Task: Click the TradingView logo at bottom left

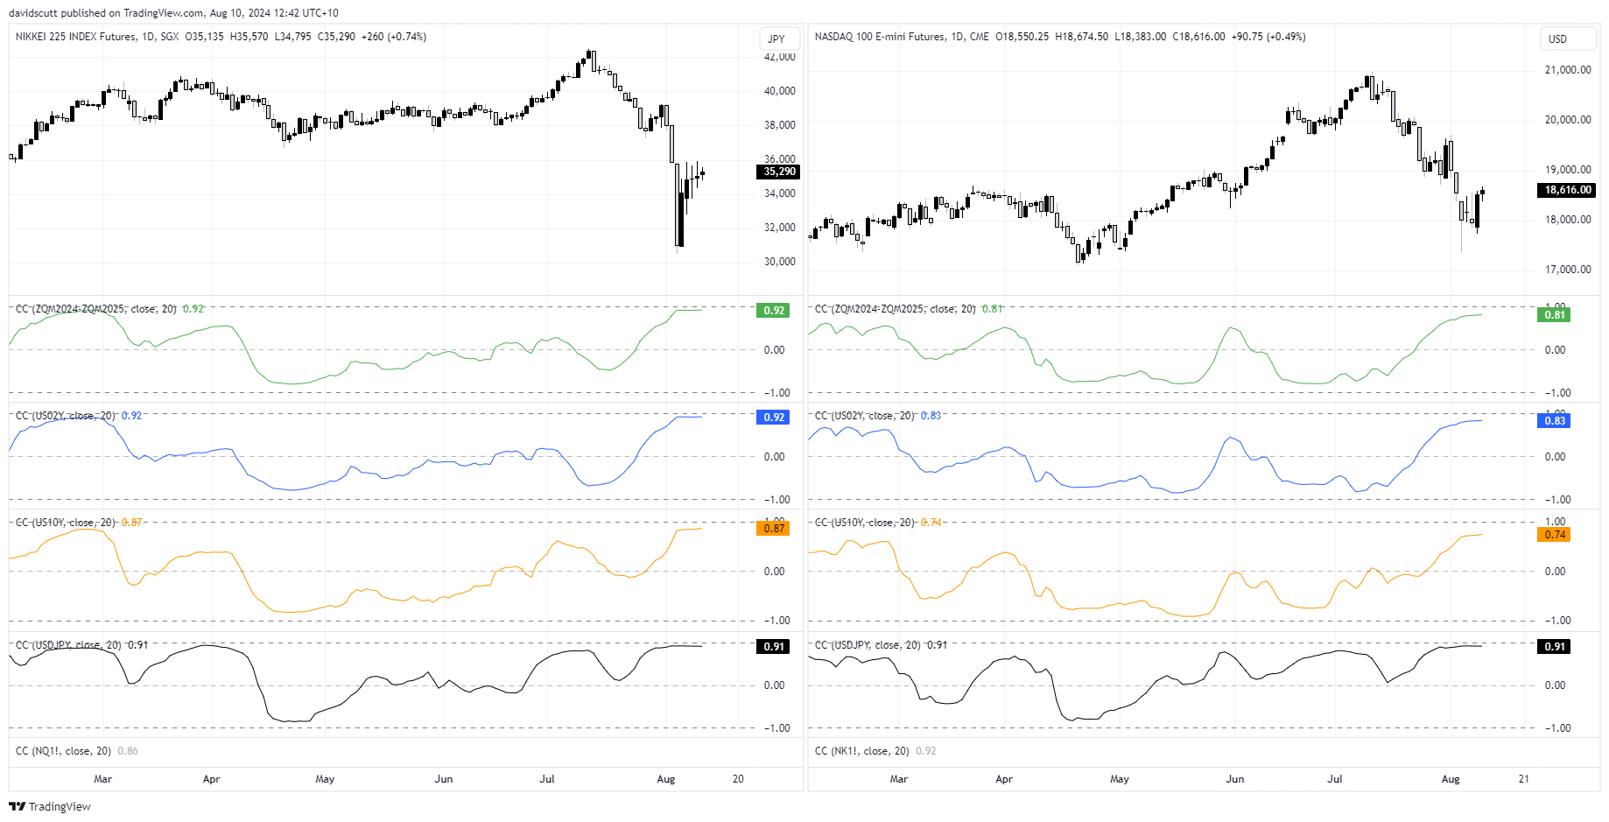Action: (50, 806)
